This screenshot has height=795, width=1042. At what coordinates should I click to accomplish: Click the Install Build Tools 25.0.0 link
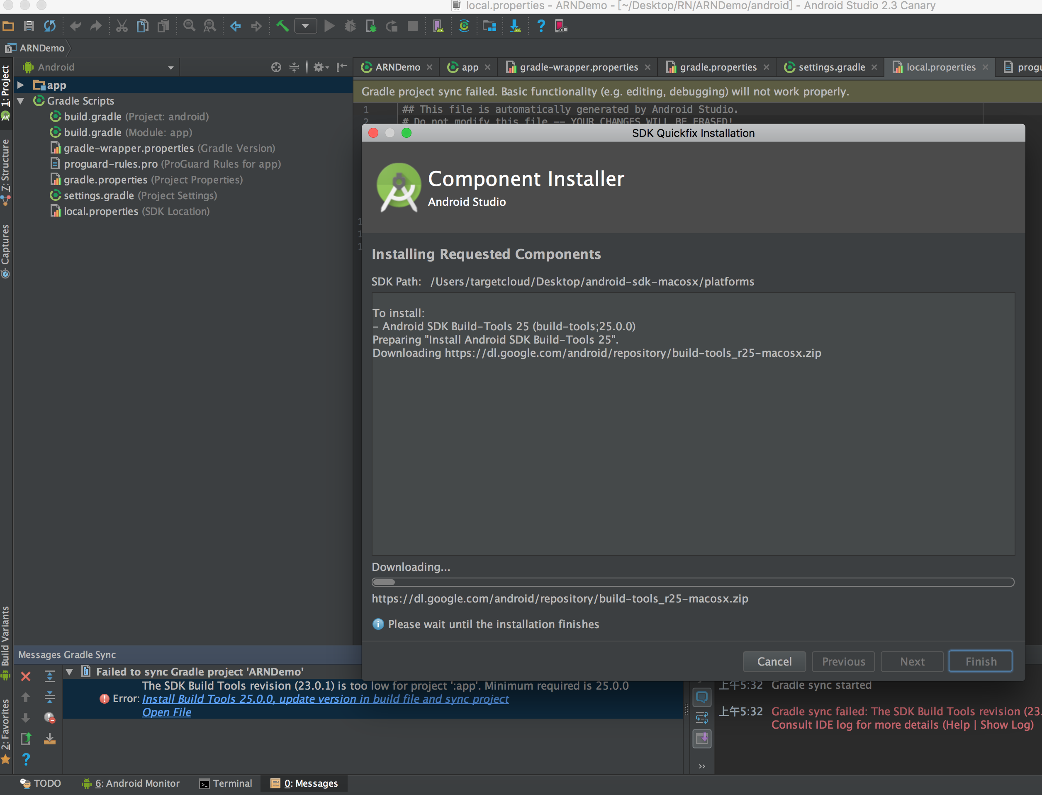tap(326, 699)
